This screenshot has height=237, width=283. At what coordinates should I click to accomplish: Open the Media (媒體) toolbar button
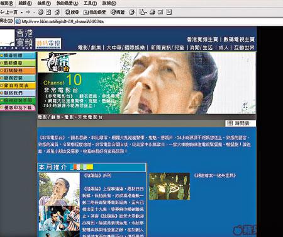pyautogui.click(x=118, y=12)
